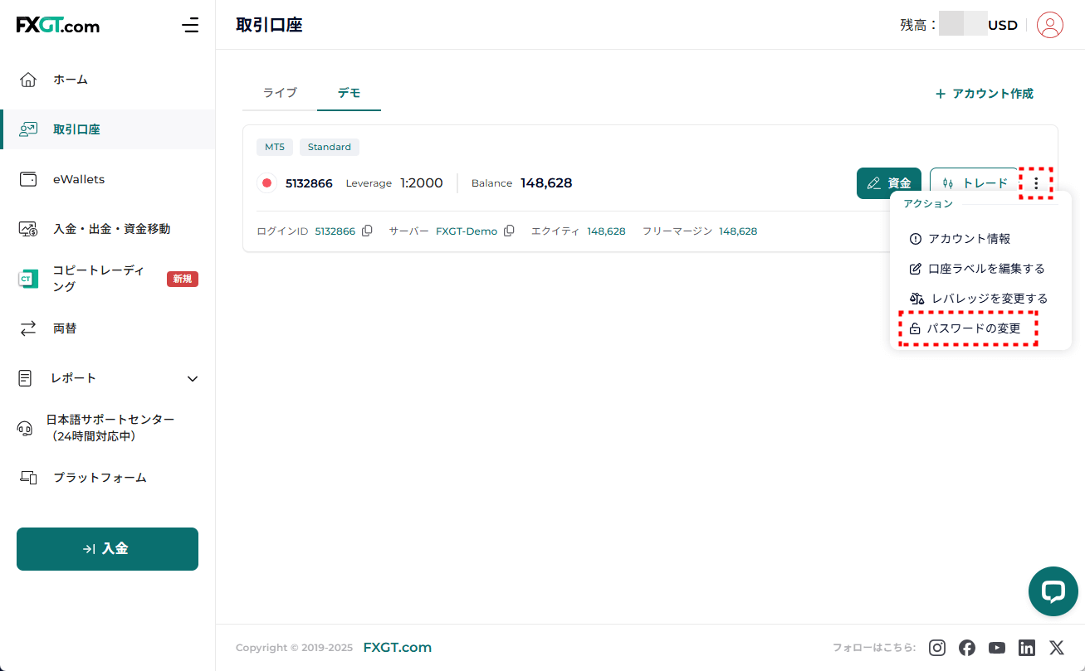Click the アカウント作成 link

[985, 94]
